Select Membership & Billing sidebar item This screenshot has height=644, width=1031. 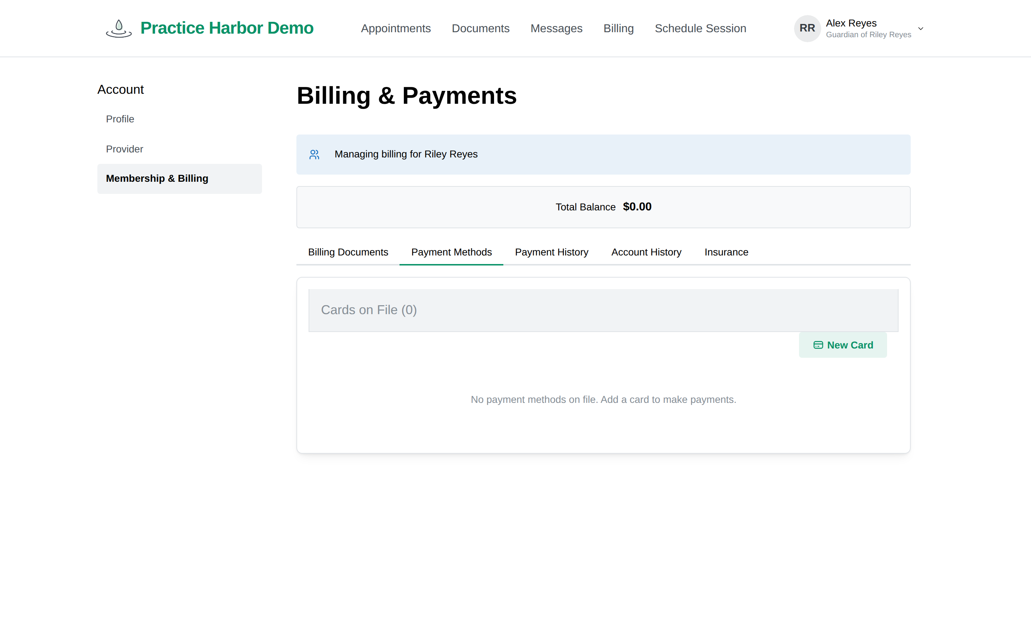pyautogui.click(x=179, y=179)
